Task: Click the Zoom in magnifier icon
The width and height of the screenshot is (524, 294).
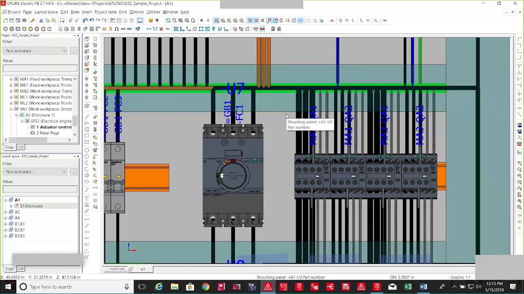Action: coord(181,20)
